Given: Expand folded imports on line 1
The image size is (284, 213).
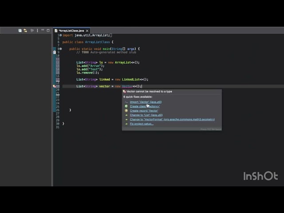Looking at the screenshot, I should point(60,35).
